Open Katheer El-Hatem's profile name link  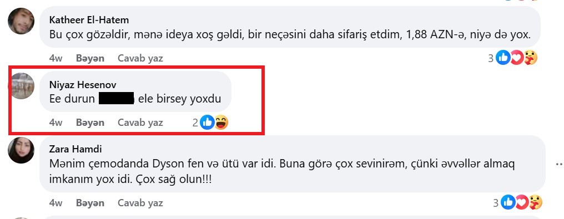pyautogui.click(x=89, y=19)
